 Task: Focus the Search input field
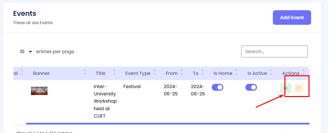coord(274,51)
